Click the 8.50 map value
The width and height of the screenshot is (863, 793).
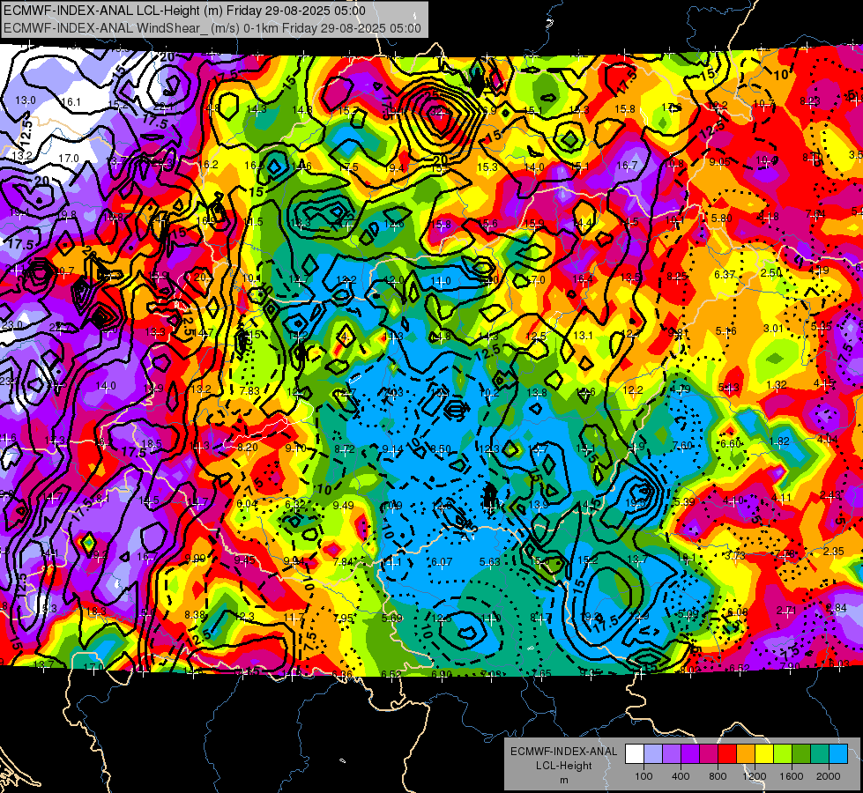pyautogui.click(x=441, y=449)
